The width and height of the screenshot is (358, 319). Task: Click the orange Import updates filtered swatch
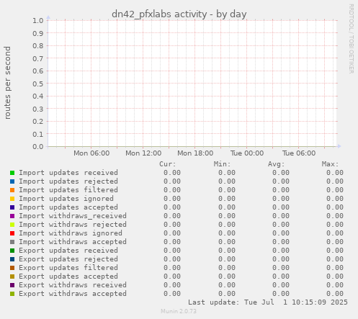pyautogui.click(x=12, y=190)
